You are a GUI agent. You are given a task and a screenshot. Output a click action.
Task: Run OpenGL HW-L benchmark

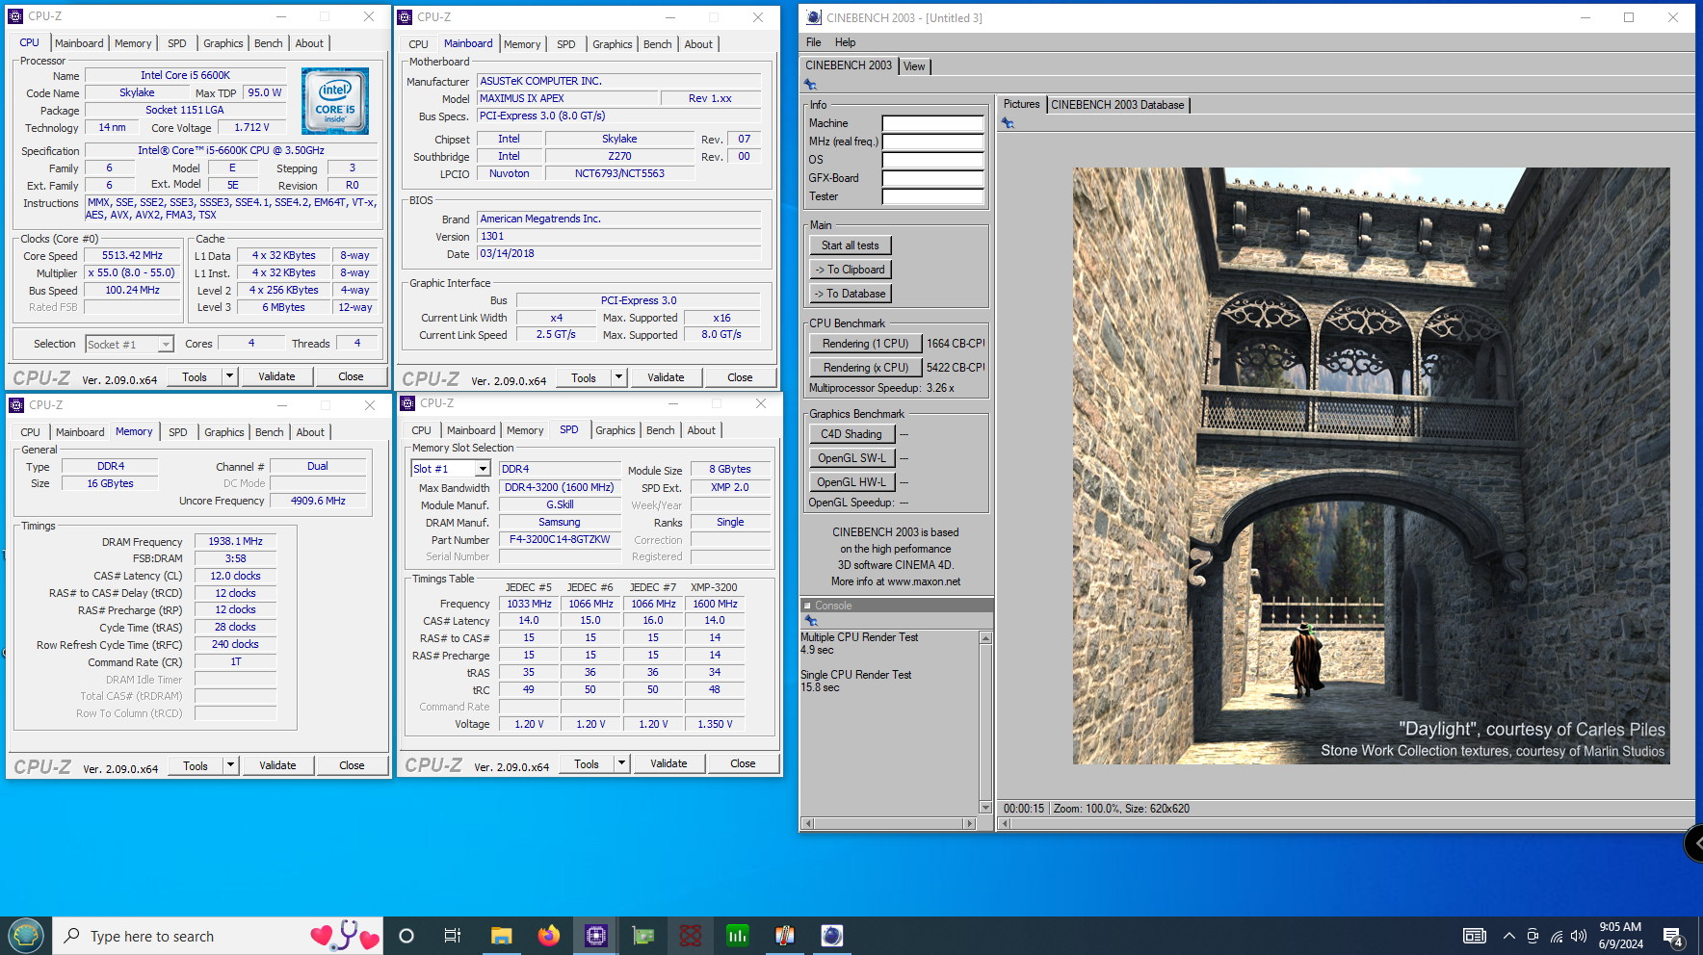tap(851, 482)
